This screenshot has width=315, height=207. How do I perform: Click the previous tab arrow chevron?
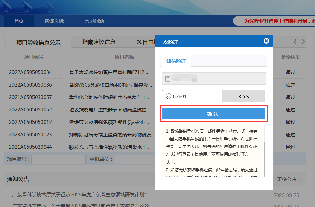point(295,42)
